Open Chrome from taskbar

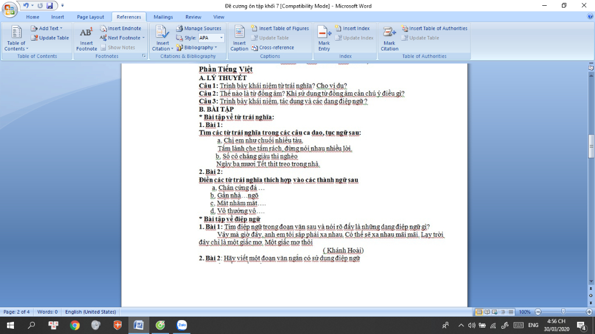tap(75, 325)
